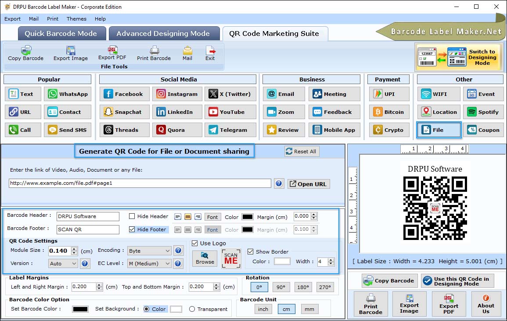Enable the Hide Header checkbox

(x=132, y=216)
